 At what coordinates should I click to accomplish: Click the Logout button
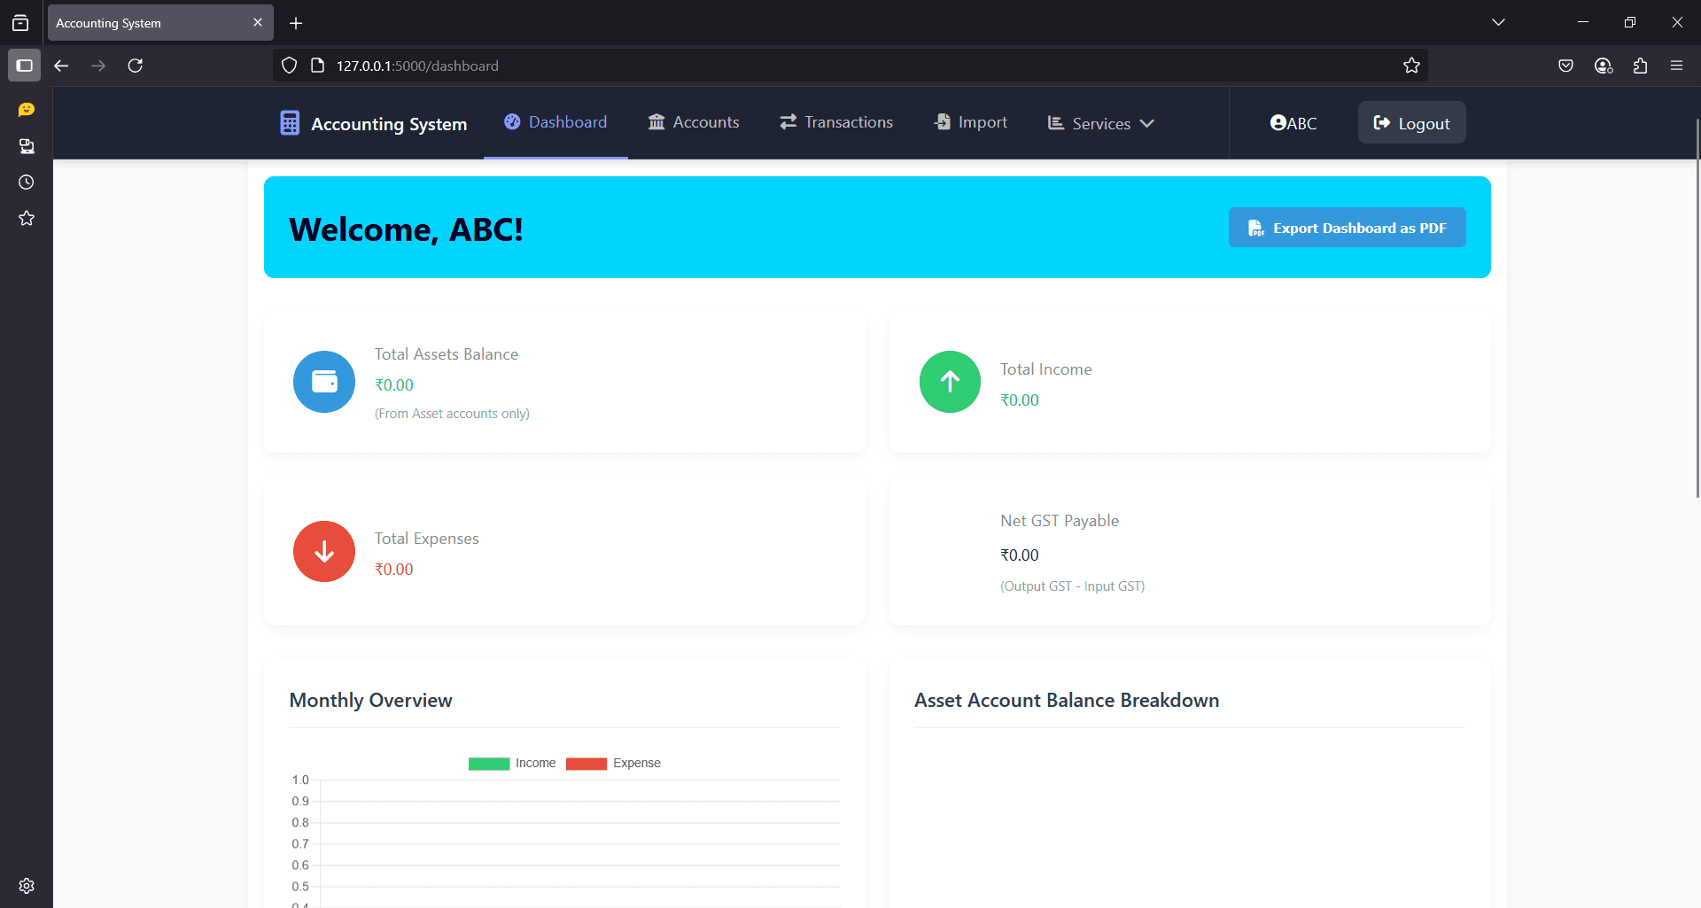coord(1411,122)
